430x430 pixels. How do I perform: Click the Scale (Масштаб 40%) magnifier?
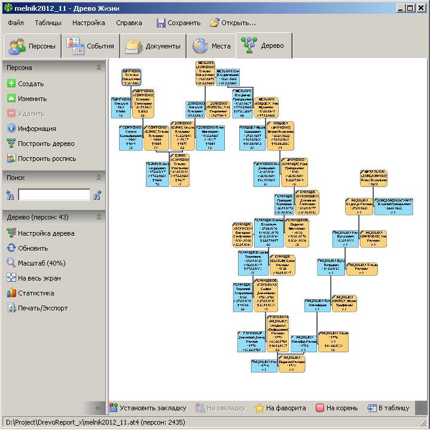tap(11, 263)
